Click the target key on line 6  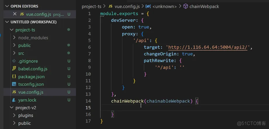coord(152,48)
